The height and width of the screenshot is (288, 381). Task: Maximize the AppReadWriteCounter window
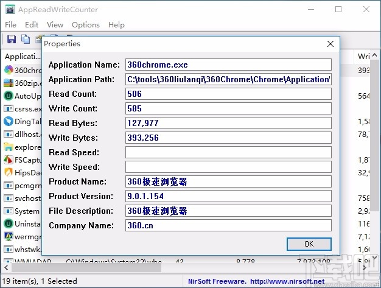(x=338, y=10)
